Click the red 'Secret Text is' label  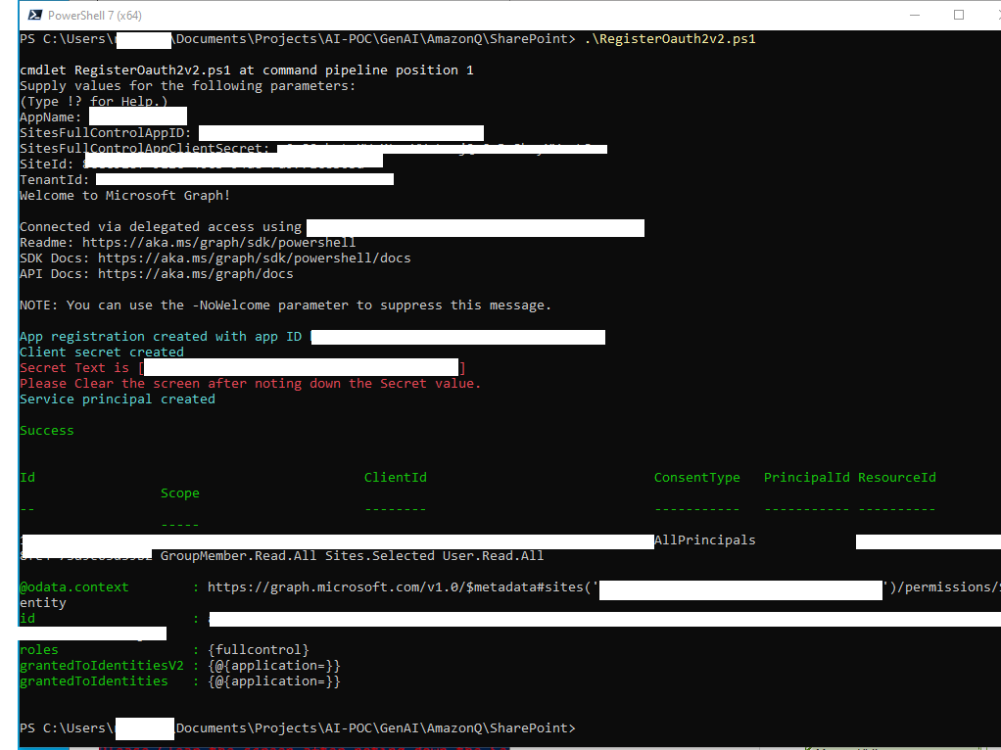(74, 368)
